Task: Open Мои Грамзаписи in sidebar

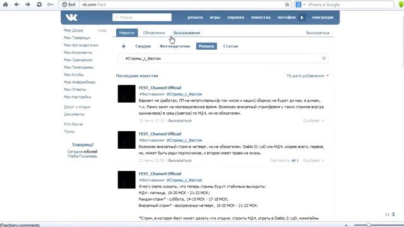Action: point(78,60)
